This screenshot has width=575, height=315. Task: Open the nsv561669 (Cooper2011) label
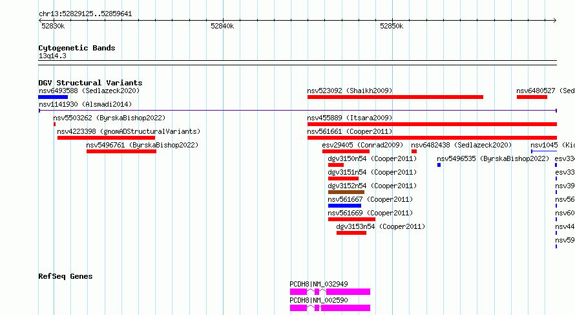pos(370,213)
